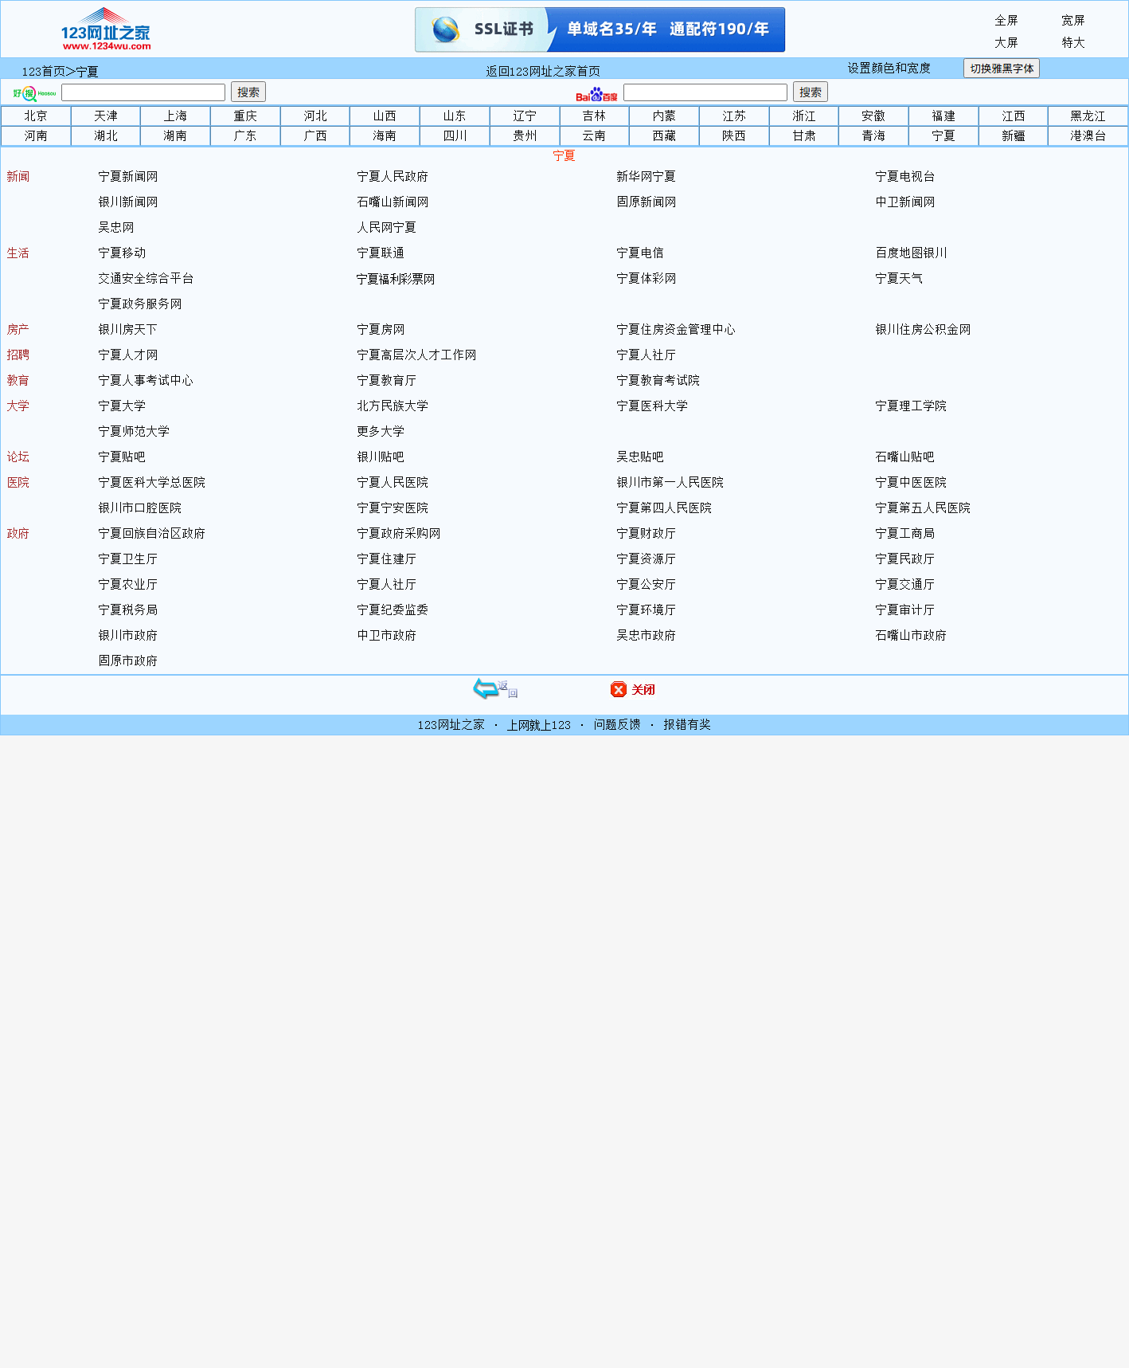Click 返回123网址之家首页 link
The image size is (1129, 1368).
coord(543,72)
